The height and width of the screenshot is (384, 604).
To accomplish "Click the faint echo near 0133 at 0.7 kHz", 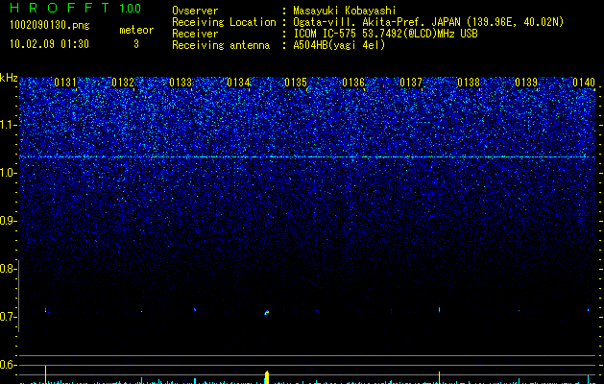I will coord(195,309).
